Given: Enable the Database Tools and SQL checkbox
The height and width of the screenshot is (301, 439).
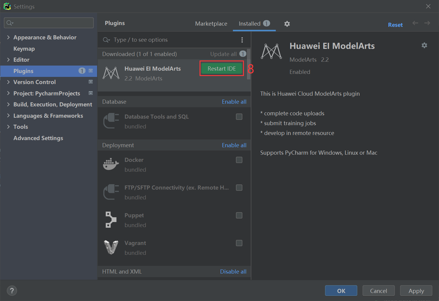Looking at the screenshot, I should pyautogui.click(x=239, y=117).
